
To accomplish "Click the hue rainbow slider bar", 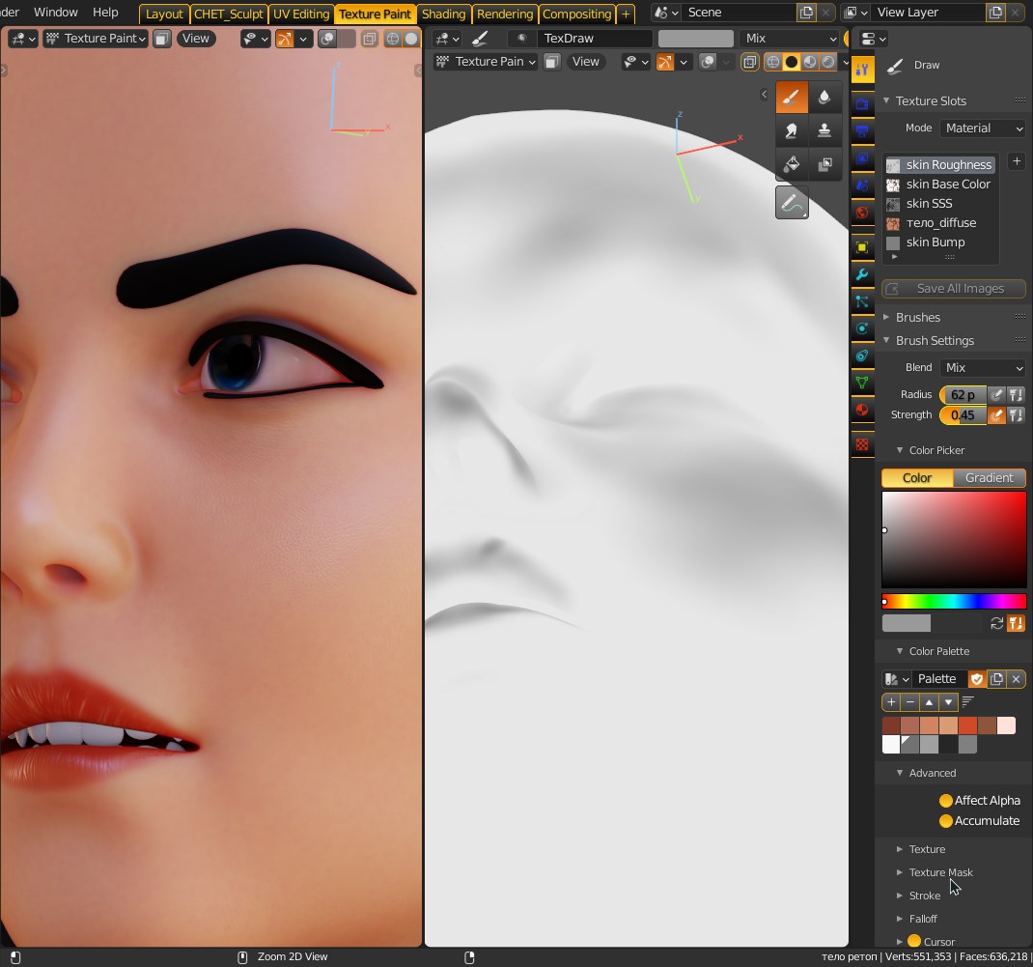I will (954, 601).
